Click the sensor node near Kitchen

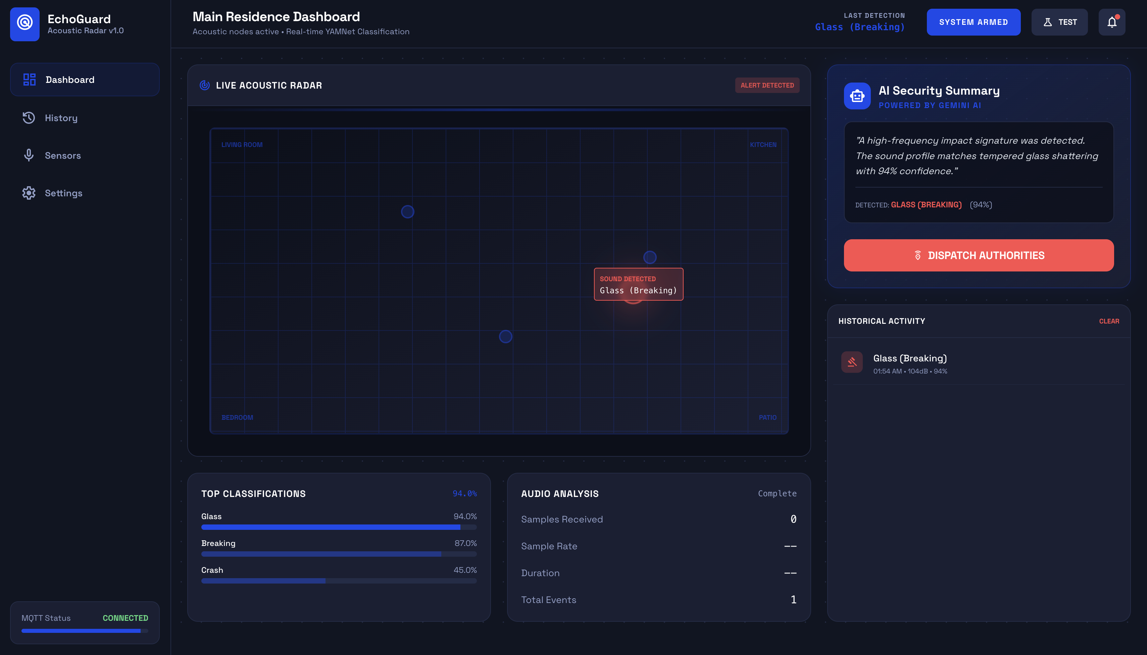[x=650, y=257]
